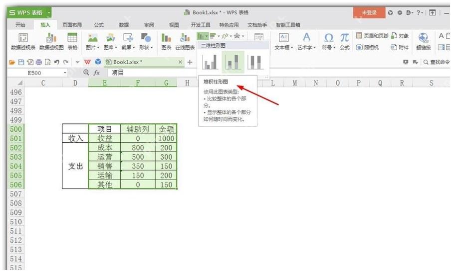
Task: Click the redo arrow
Action: [x=66, y=62]
